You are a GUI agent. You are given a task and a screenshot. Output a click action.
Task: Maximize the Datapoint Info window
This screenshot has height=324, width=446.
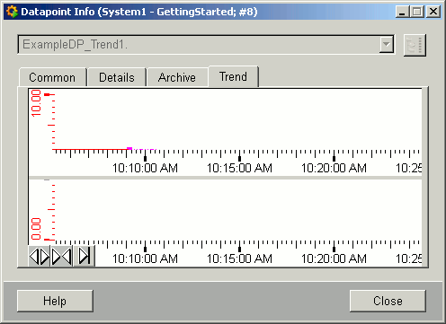(x=417, y=12)
